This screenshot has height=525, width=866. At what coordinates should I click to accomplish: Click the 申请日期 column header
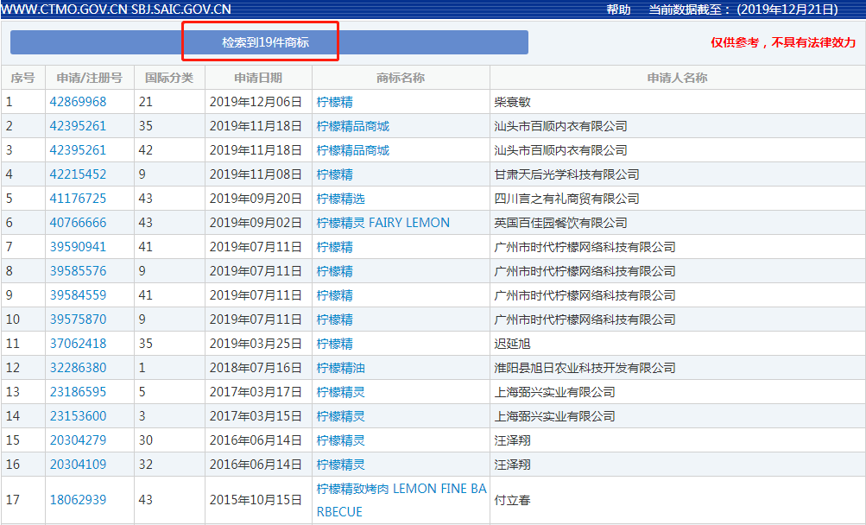(x=257, y=77)
